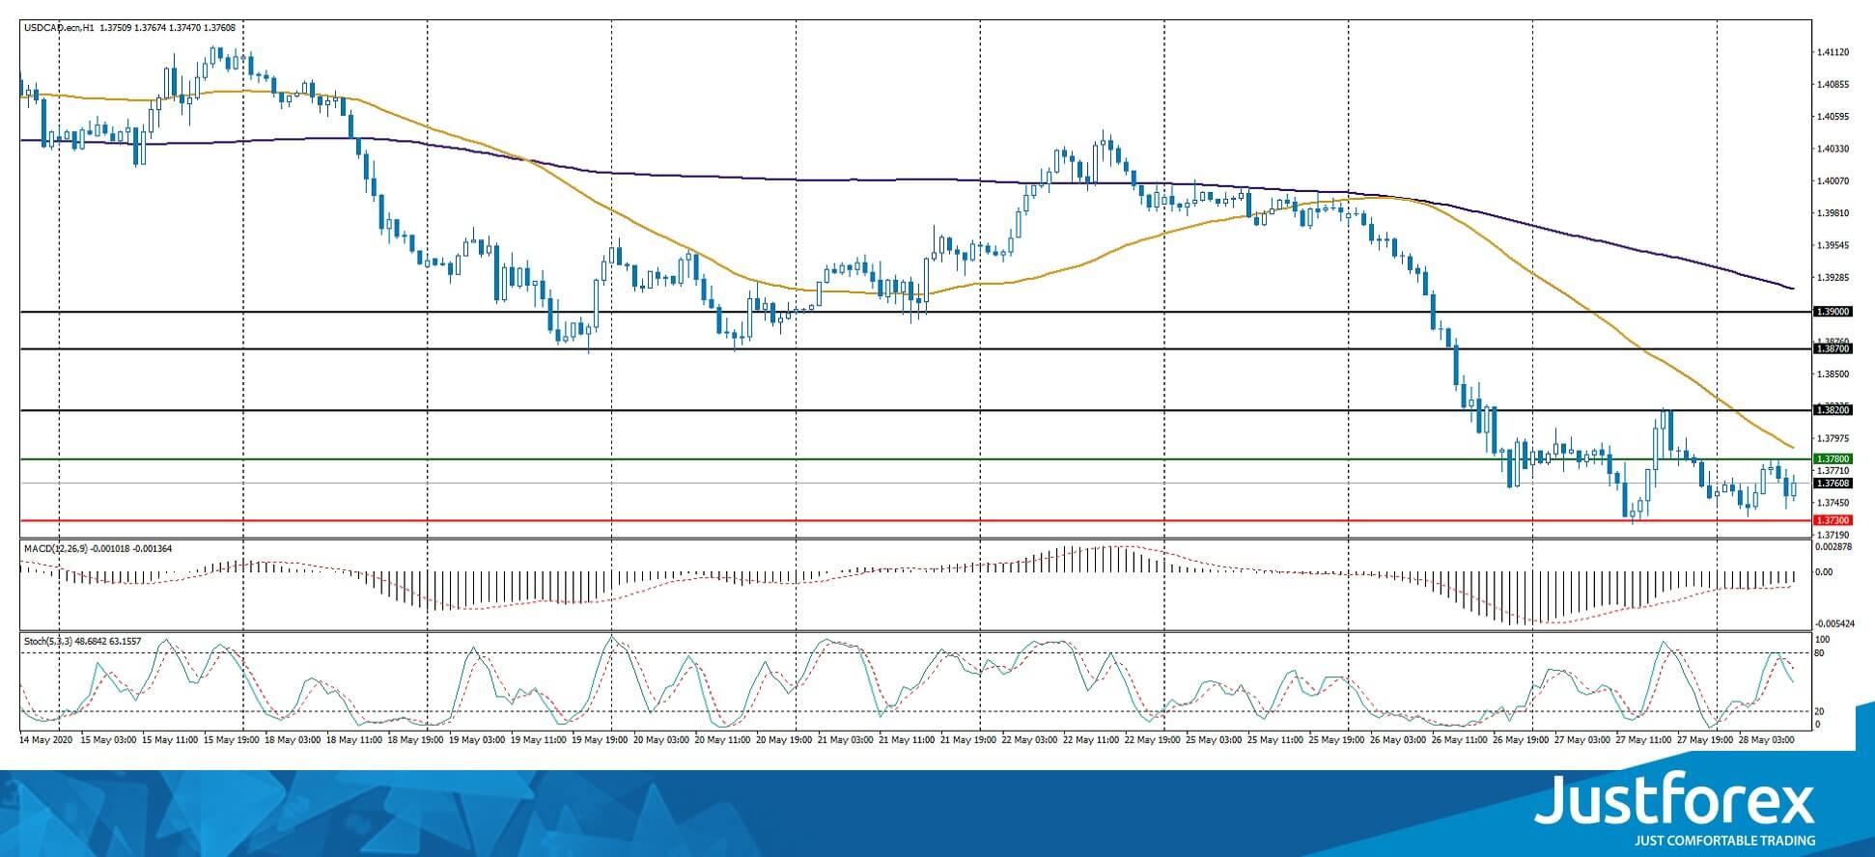Click the 26 May 19:00 time label

coord(1522,740)
